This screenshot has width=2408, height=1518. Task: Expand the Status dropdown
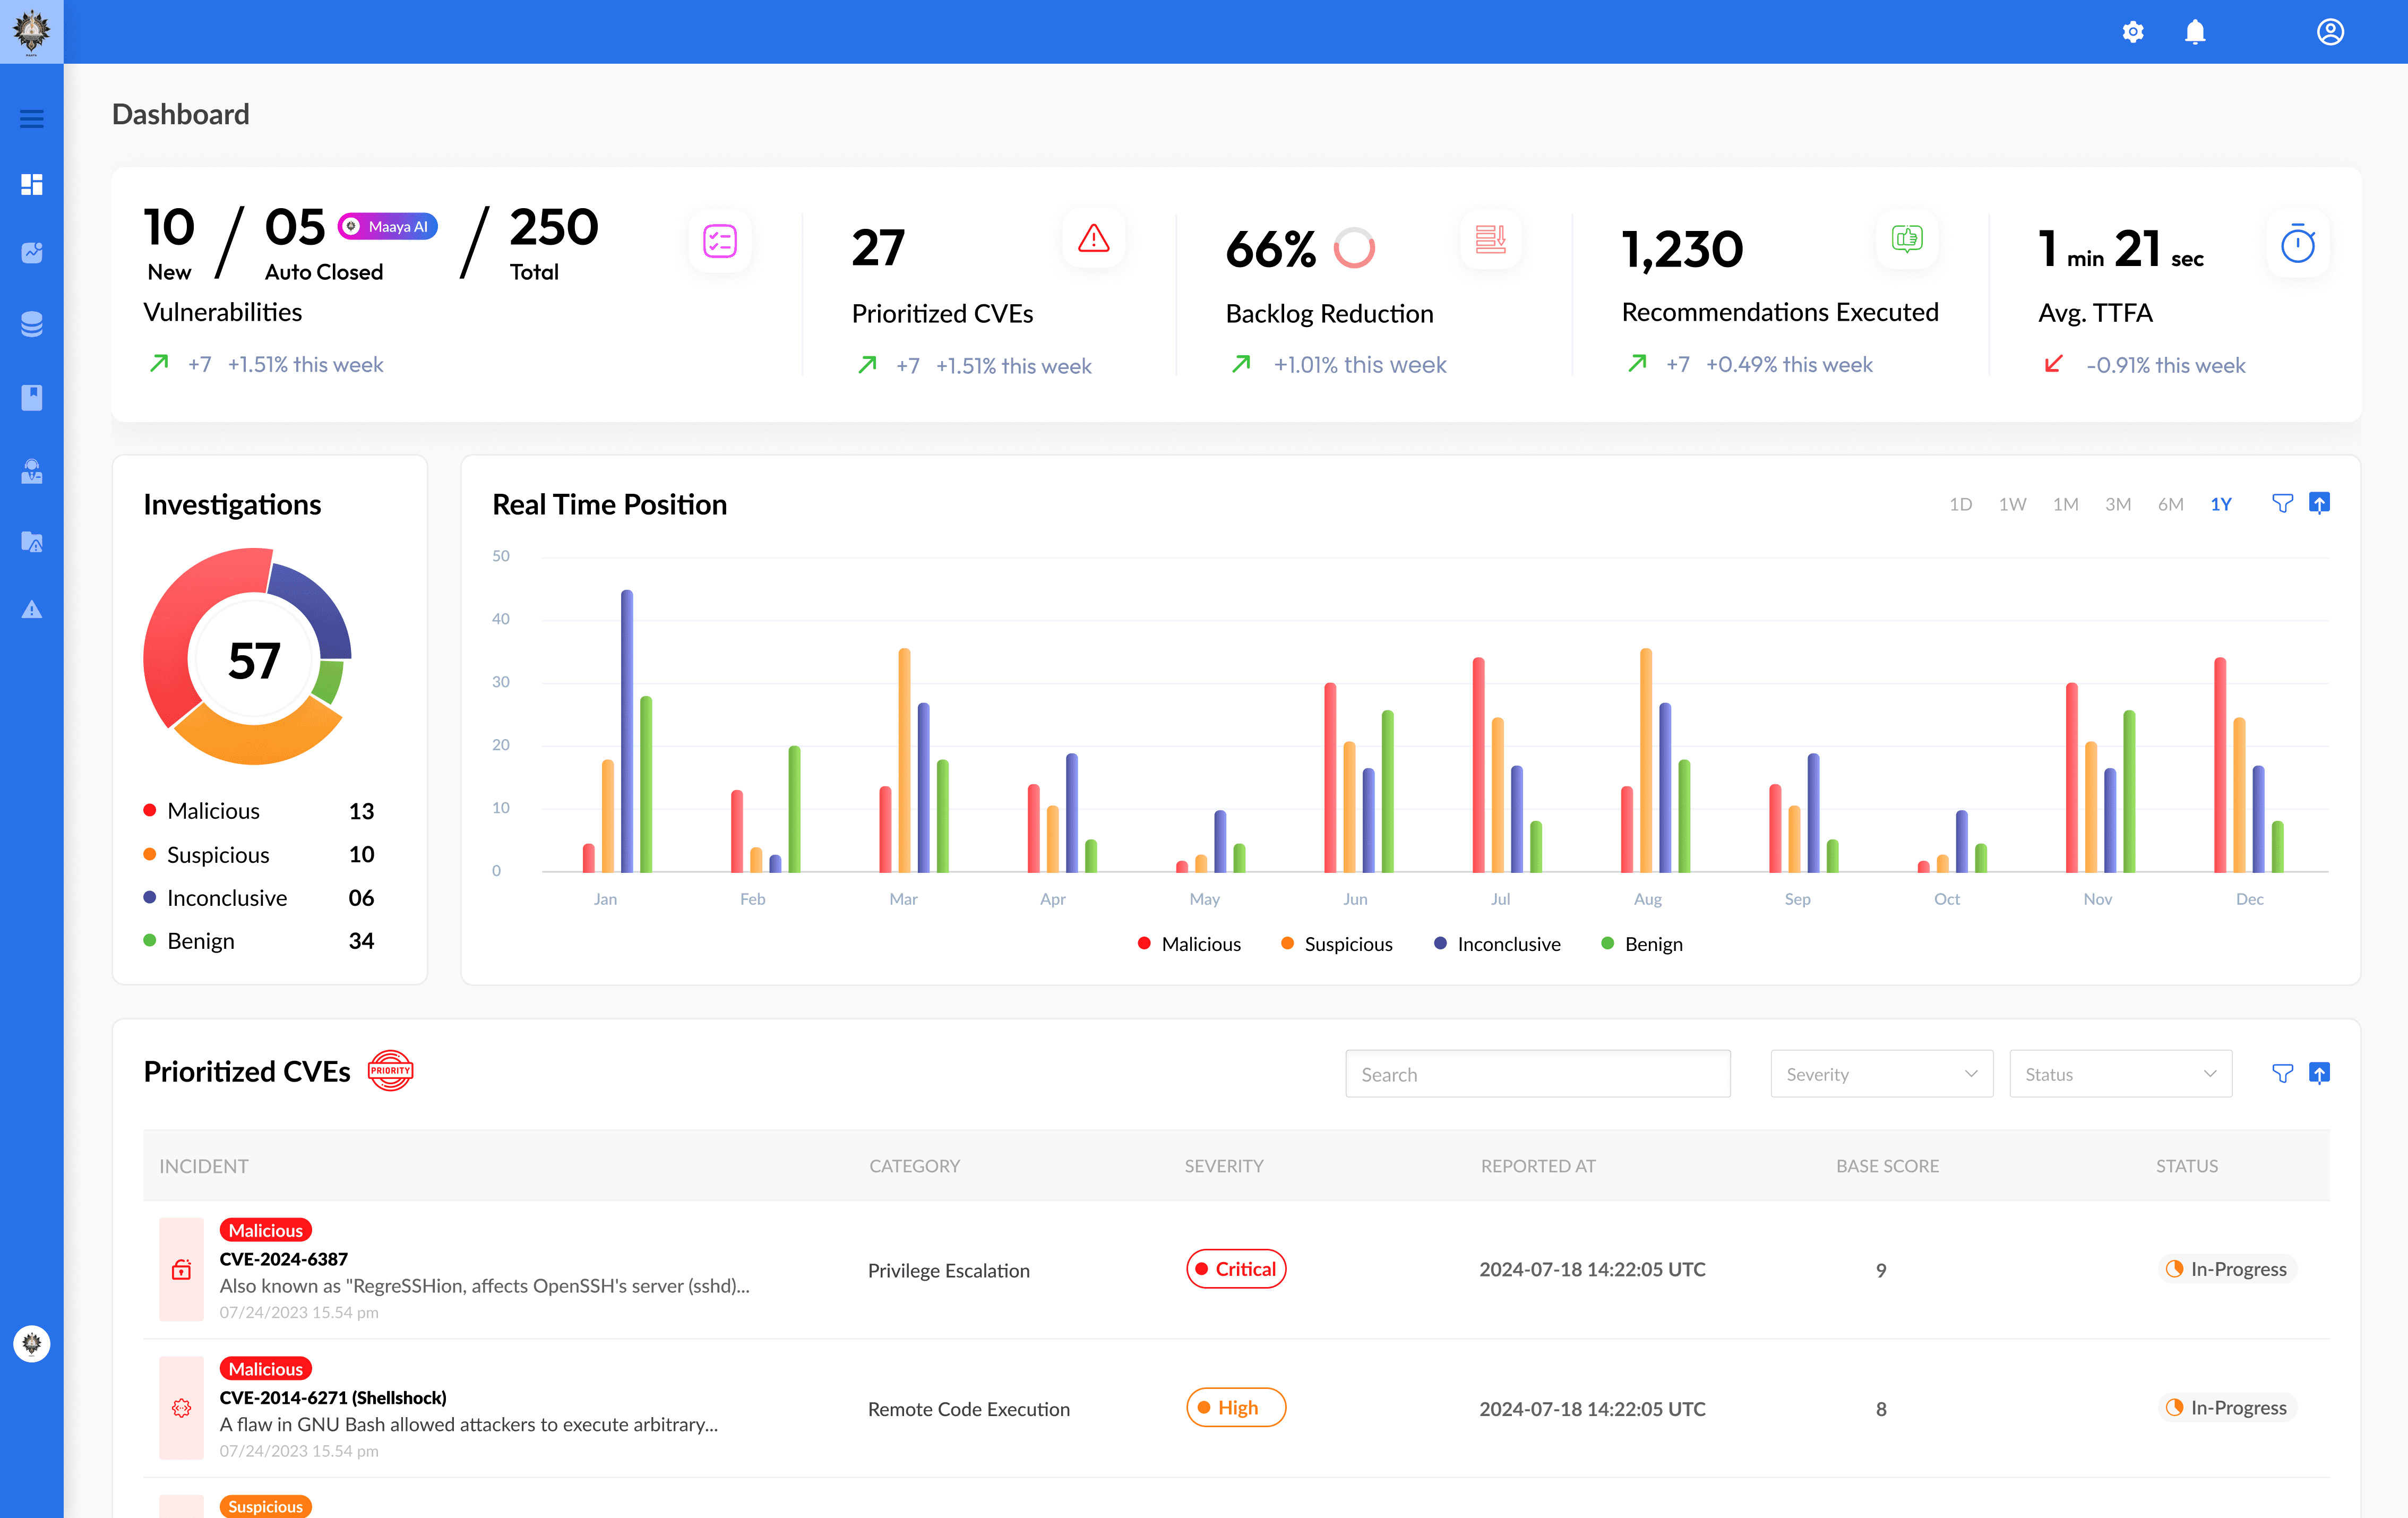coord(2120,1074)
